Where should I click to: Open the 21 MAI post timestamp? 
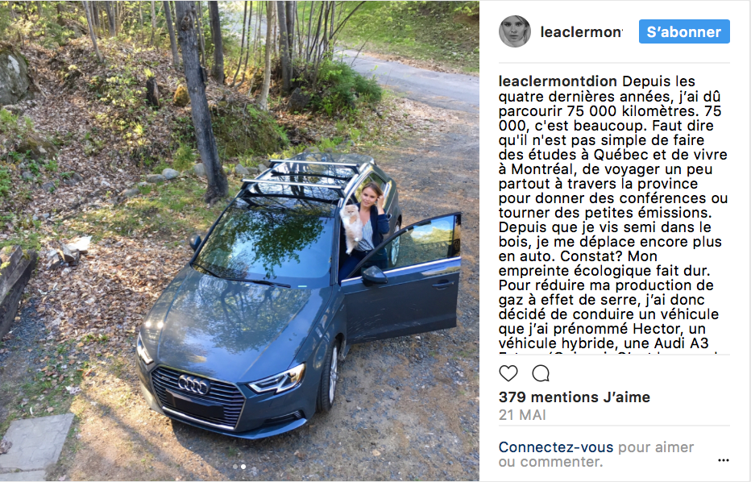[x=522, y=415]
